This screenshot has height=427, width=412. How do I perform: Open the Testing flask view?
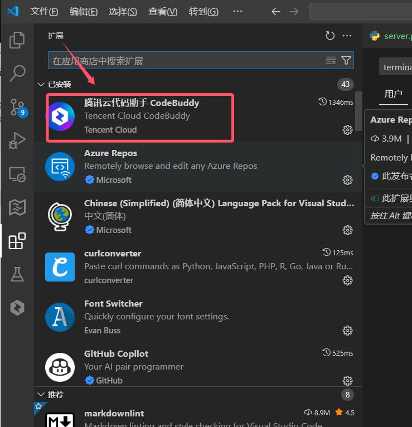17,274
